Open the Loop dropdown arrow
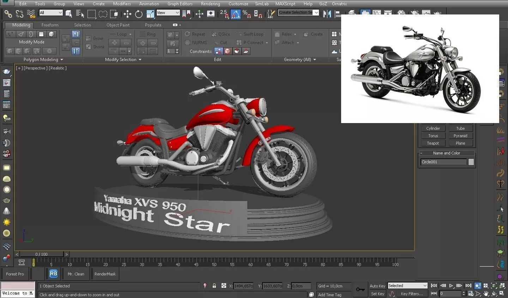The width and height of the screenshot is (508, 298). (131, 35)
